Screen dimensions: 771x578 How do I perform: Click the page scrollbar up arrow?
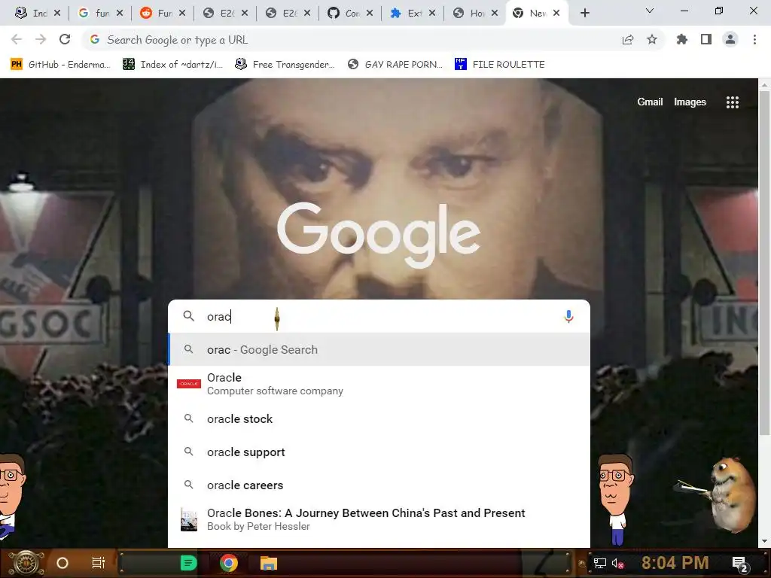pyautogui.click(x=764, y=85)
